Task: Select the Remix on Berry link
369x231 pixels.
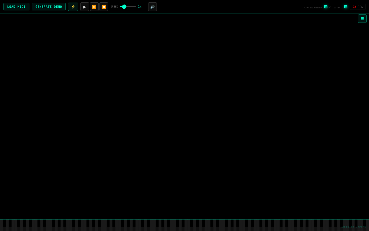Action: pos(353,227)
